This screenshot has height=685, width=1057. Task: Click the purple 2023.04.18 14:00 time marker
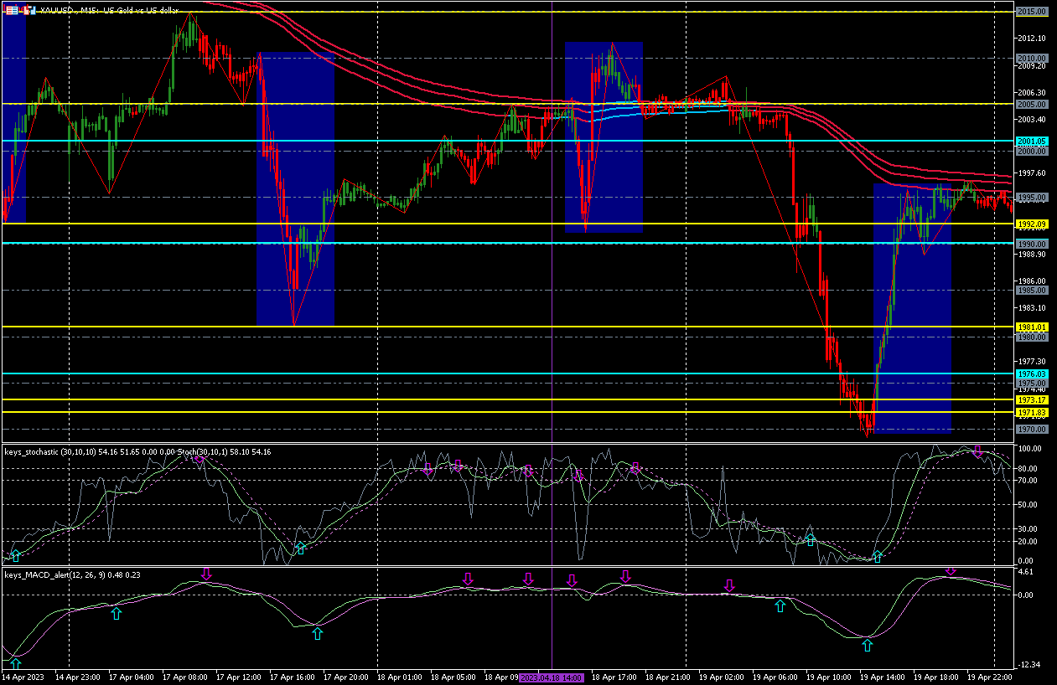tap(552, 677)
